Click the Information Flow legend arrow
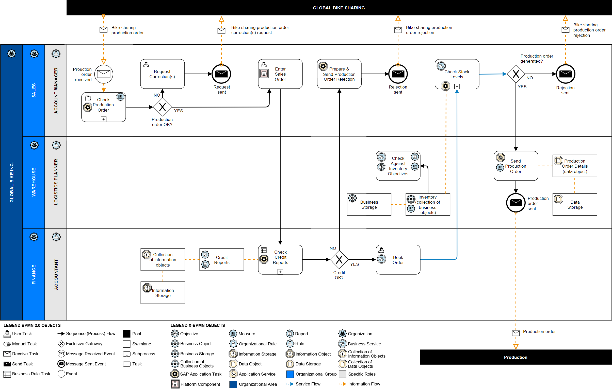 (x=343, y=384)
